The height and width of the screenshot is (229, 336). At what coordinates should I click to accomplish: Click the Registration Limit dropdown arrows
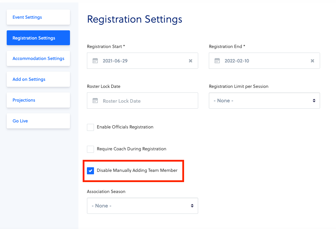tap(314, 101)
